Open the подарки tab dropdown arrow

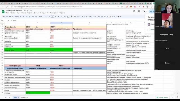[28, 98]
